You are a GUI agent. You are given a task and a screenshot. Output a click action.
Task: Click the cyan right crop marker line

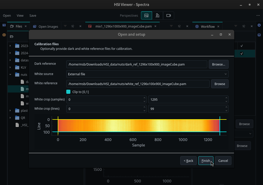220,126
